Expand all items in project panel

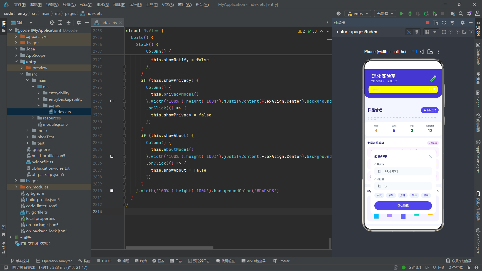click(x=60, y=23)
